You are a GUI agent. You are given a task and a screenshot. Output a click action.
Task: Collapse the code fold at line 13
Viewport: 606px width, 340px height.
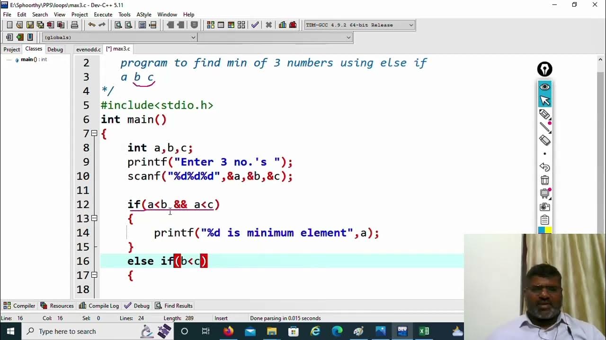tap(94, 219)
